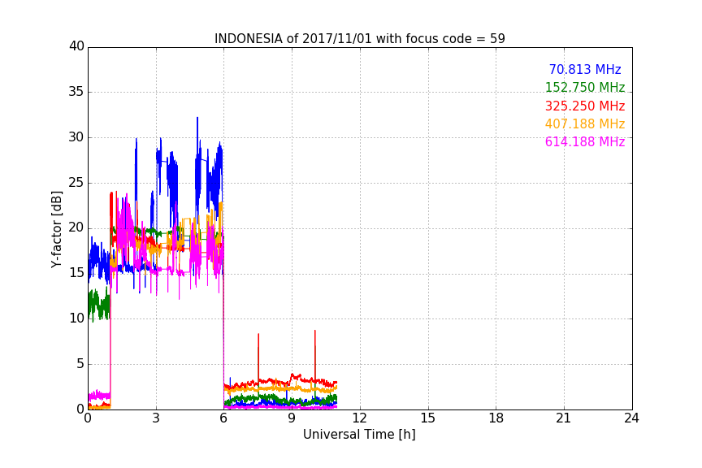The image size is (702, 468).
Task: Click the y-axis tick label 35
Action: pos(76,92)
